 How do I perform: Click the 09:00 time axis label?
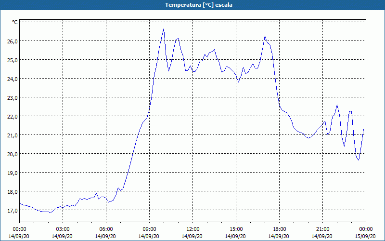tap(150, 229)
